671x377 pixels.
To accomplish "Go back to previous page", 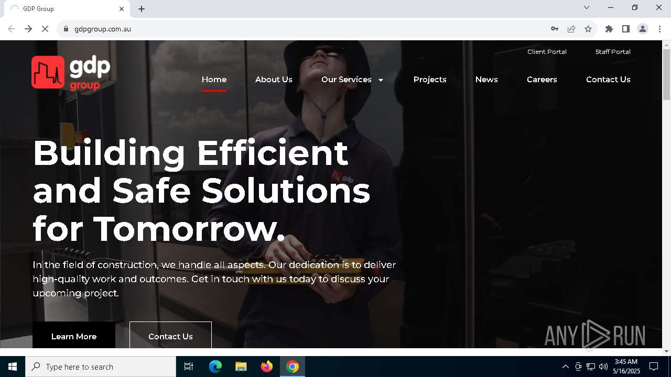I will pos(12,29).
